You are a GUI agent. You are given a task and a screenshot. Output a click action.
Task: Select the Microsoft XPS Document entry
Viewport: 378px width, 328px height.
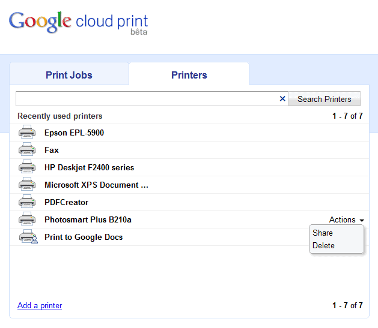[x=96, y=185]
